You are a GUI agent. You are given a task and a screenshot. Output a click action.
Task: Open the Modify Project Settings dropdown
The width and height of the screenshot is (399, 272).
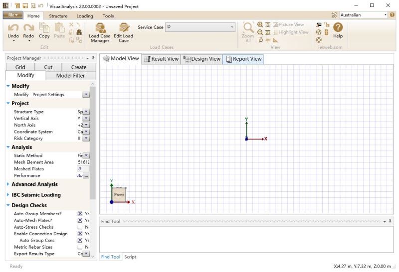86,95
